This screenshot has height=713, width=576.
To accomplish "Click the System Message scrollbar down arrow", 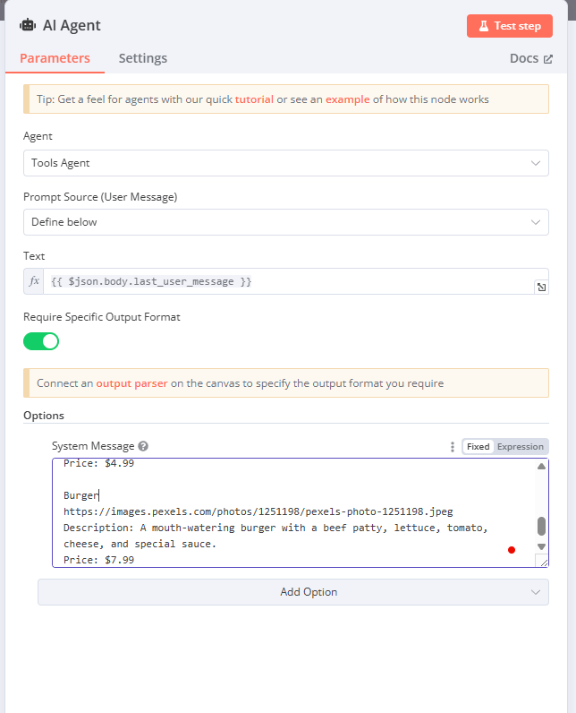I will pyautogui.click(x=541, y=546).
